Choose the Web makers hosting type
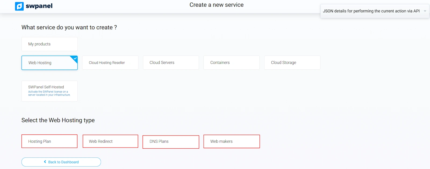Viewport: 430px width, 169px height. (231, 141)
